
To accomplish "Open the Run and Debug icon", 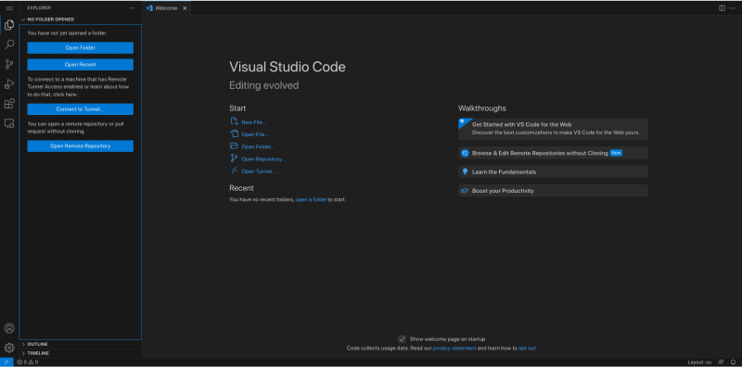I will click(x=9, y=84).
